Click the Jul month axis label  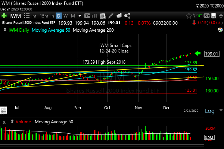click(17, 108)
